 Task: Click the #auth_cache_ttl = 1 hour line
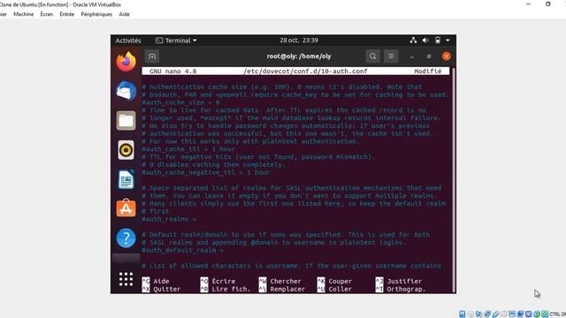188,149
